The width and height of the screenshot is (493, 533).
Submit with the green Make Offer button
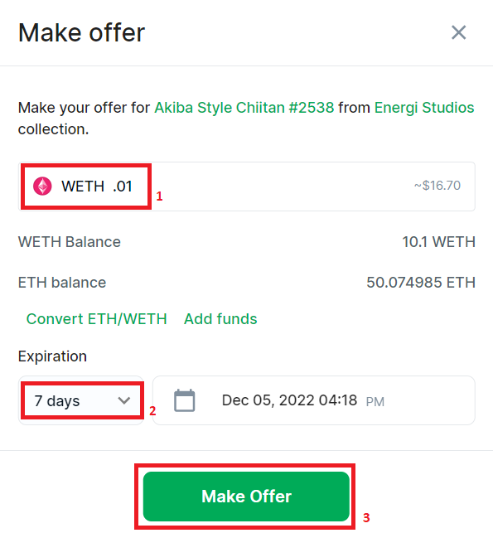tap(246, 497)
